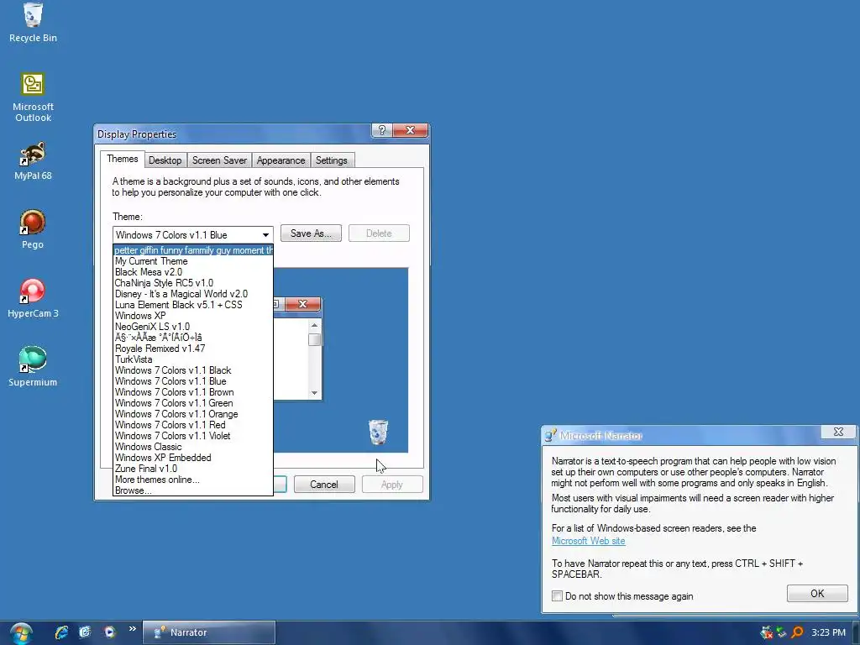Launch Windows Media Player from quick launch
Image resolution: width=860 pixels, height=645 pixels.
tap(109, 632)
